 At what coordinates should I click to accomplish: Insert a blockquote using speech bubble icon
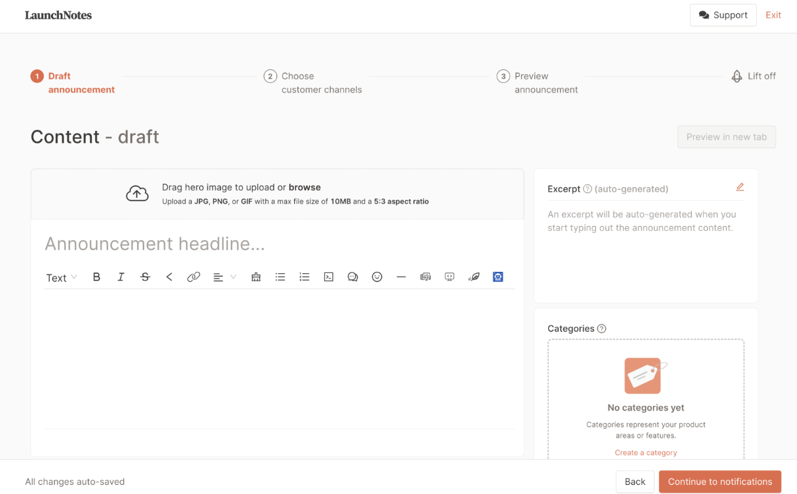(353, 277)
